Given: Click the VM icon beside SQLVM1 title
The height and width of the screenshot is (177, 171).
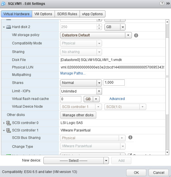Looking at the screenshot, I should tap(3, 3).
